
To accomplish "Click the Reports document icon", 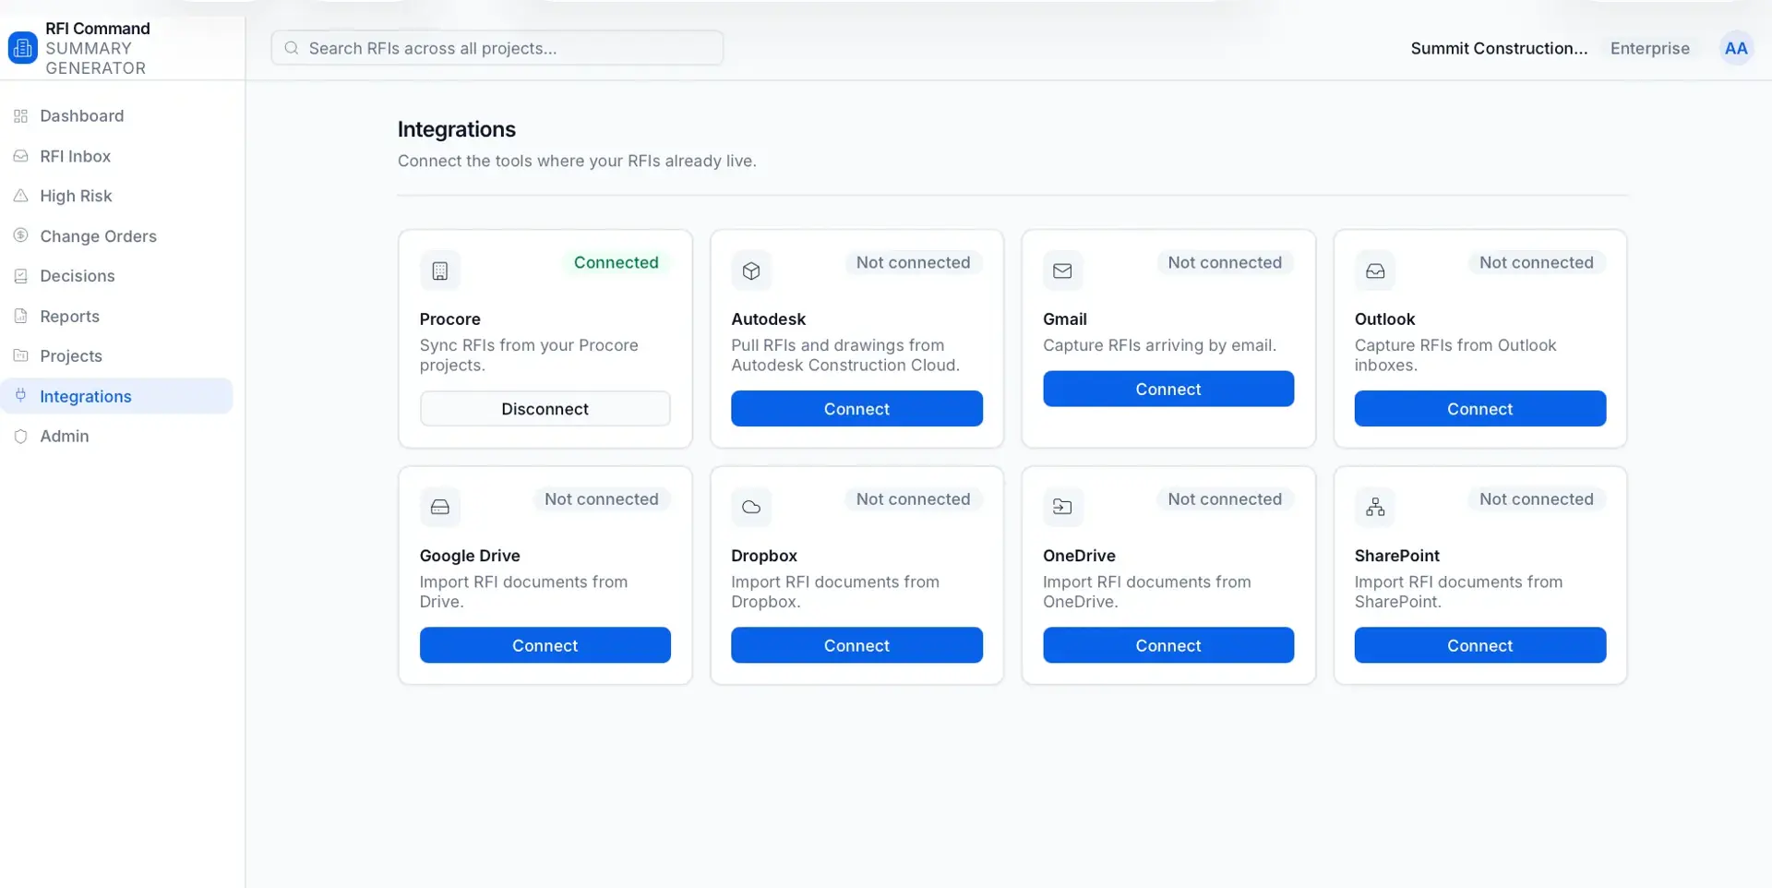I will (x=20, y=316).
